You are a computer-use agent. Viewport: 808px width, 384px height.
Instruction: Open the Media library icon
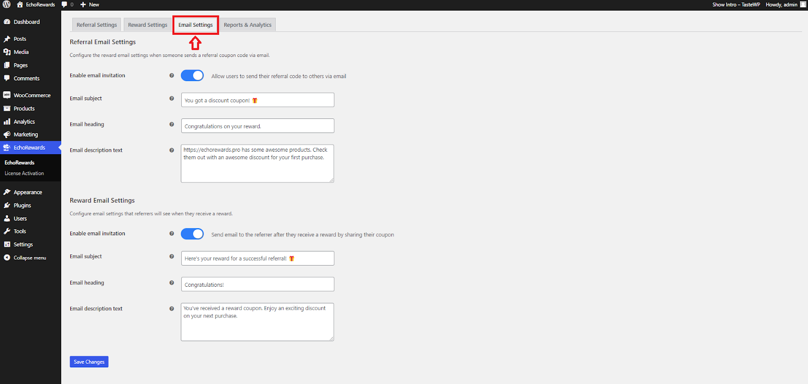(x=7, y=52)
